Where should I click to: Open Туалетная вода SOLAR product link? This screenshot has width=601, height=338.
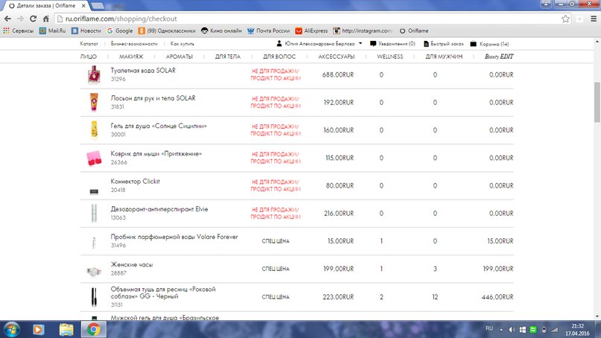click(x=143, y=71)
